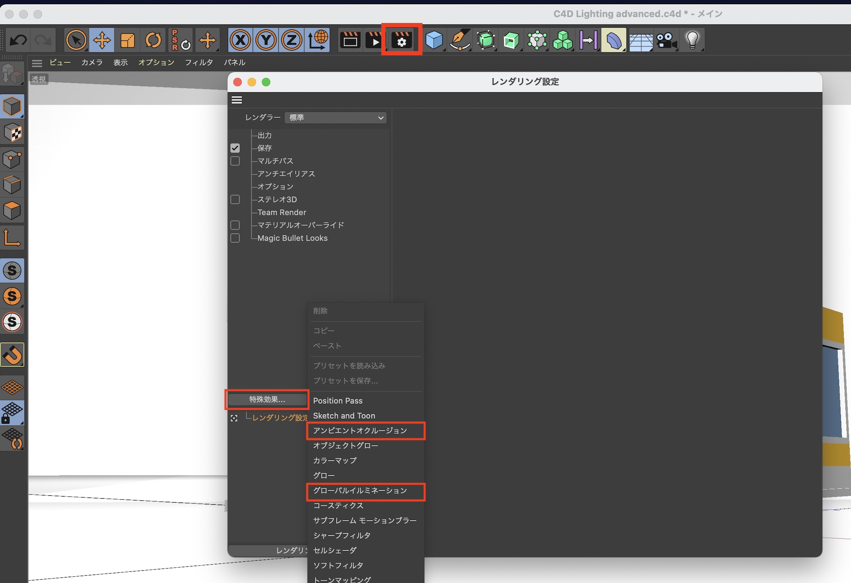Open the viewport hamburger menu icon

pyautogui.click(x=37, y=63)
